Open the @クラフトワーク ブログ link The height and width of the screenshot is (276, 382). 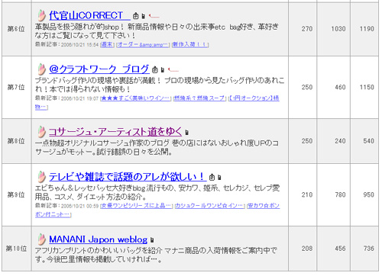coord(99,69)
